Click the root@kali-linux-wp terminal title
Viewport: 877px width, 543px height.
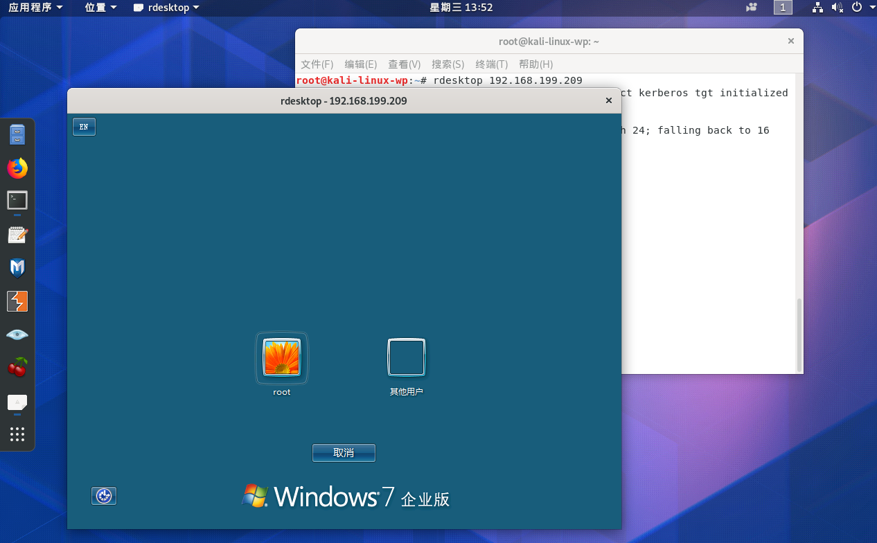(549, 42)
